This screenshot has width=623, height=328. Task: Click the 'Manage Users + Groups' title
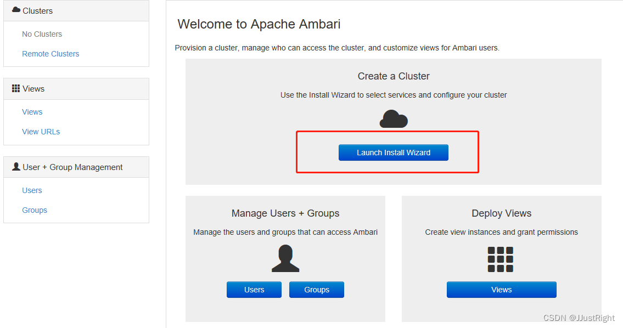click(285, 213)
